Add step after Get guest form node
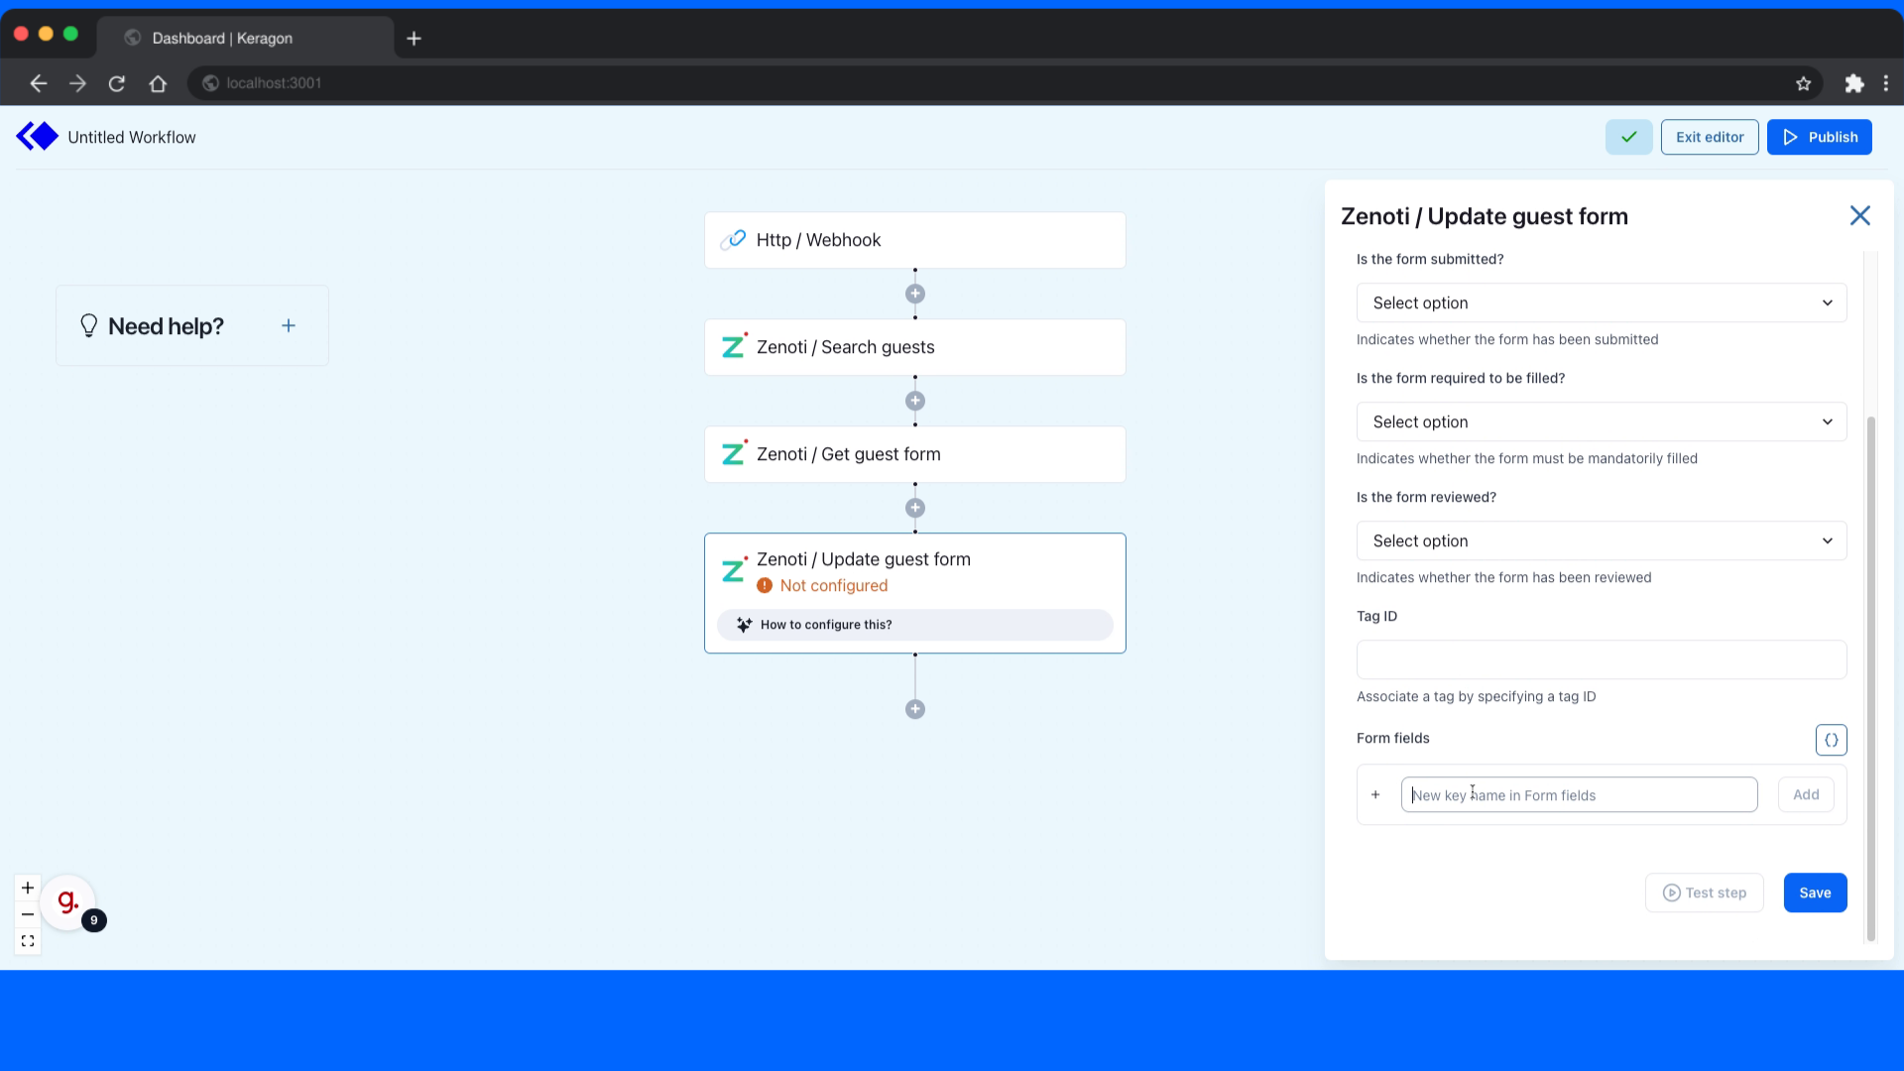This screenshot has height=1071, width=1904. coord(915,508)
